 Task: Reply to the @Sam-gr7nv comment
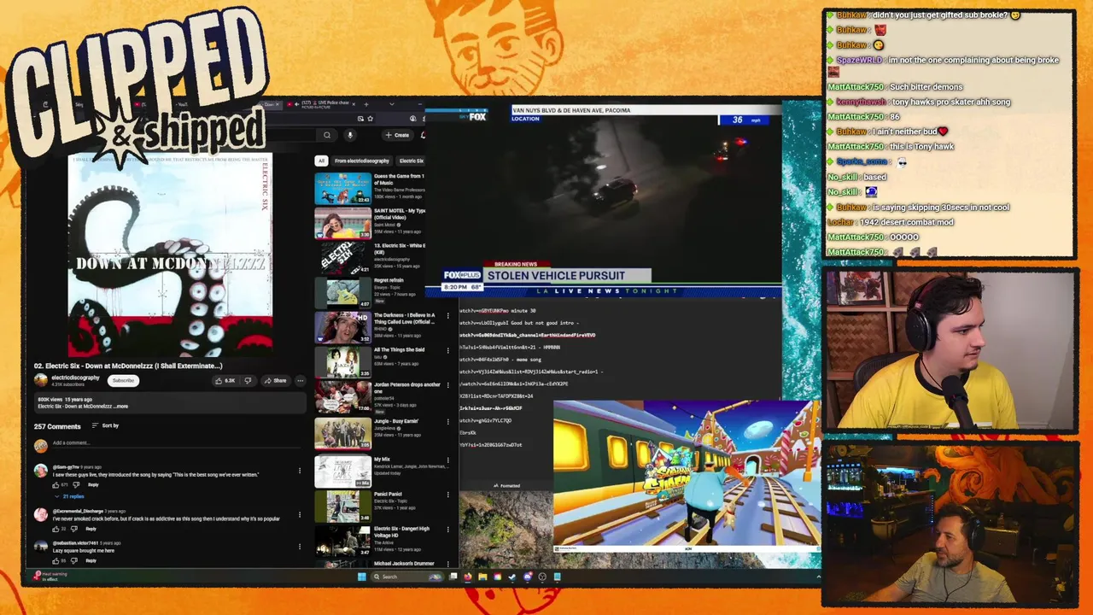(x=93, y=485)
